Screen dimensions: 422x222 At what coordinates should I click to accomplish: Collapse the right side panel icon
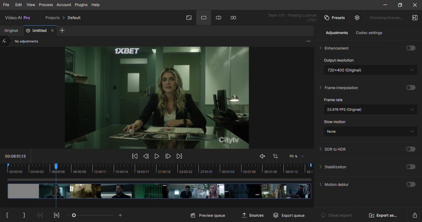click(x=415, y=18)
